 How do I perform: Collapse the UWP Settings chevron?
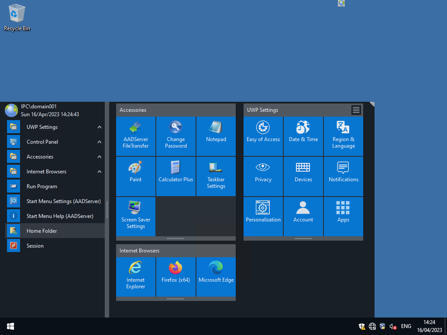coord(100,127)
